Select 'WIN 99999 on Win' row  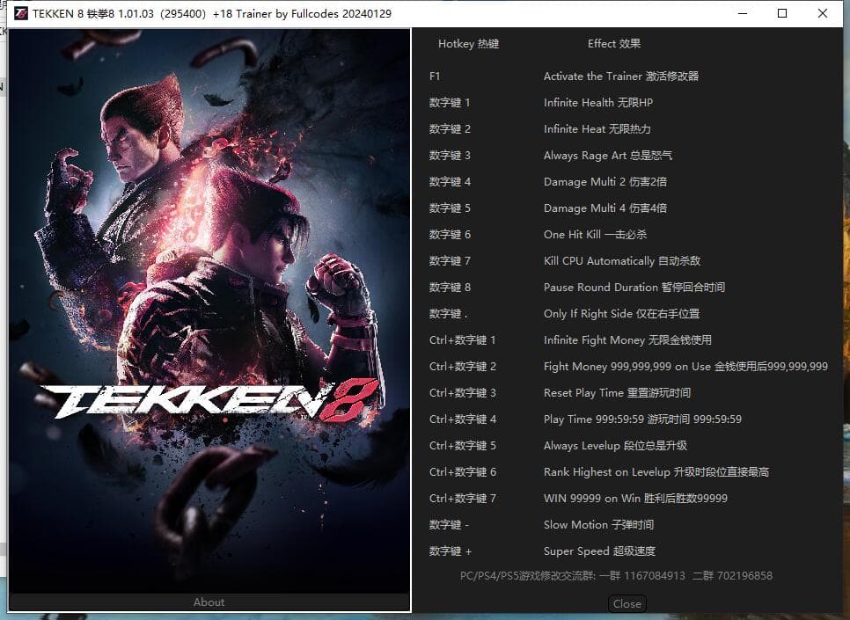click(x=636, y=499)
